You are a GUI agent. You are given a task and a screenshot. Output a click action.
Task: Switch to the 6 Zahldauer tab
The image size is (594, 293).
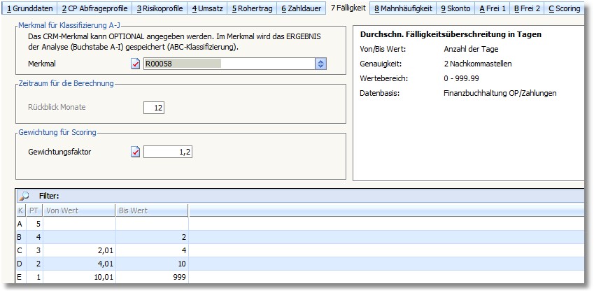303,8
